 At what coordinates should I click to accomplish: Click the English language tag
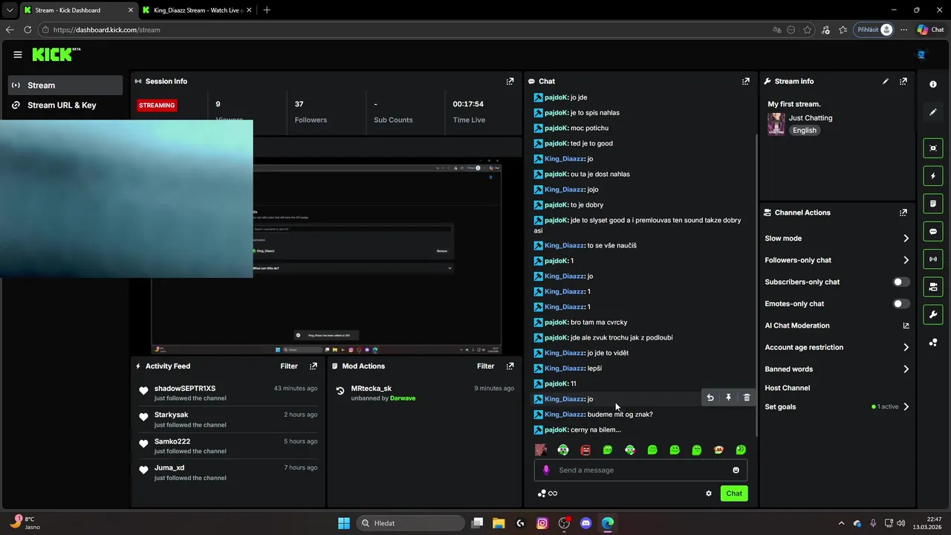[x=804, y=130]
